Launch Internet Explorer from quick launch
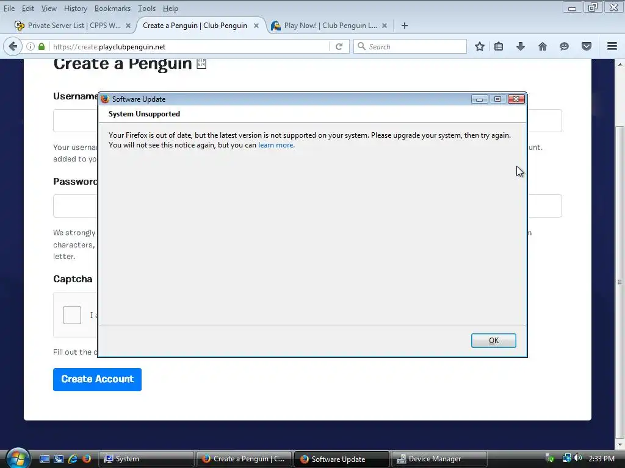 73,459
